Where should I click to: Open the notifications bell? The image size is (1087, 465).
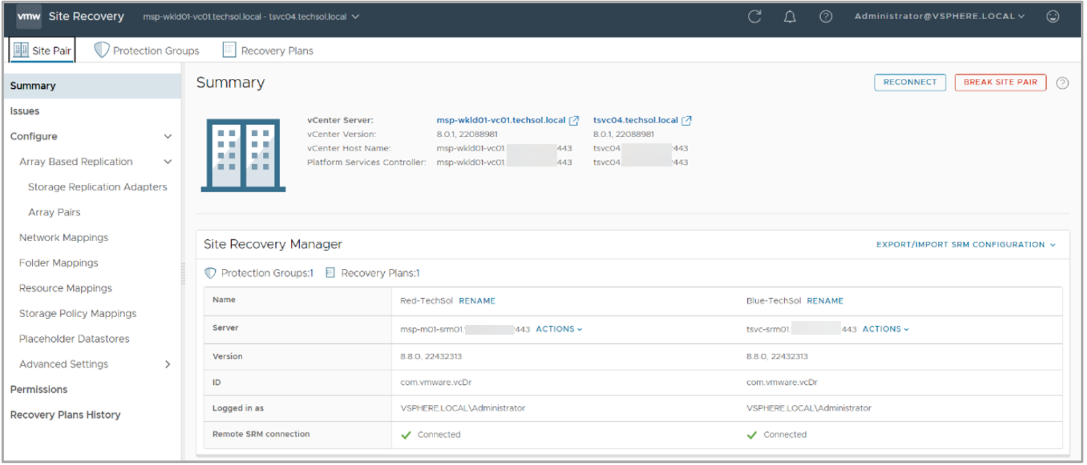pos(790,16)
